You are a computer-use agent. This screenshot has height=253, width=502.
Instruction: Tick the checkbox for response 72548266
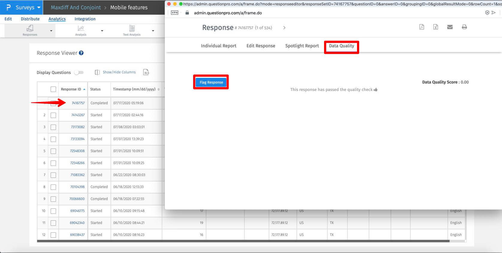click(x=53, y=163)
